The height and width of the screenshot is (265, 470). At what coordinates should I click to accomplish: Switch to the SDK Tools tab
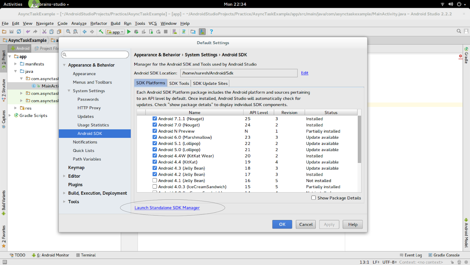[179, 83]
